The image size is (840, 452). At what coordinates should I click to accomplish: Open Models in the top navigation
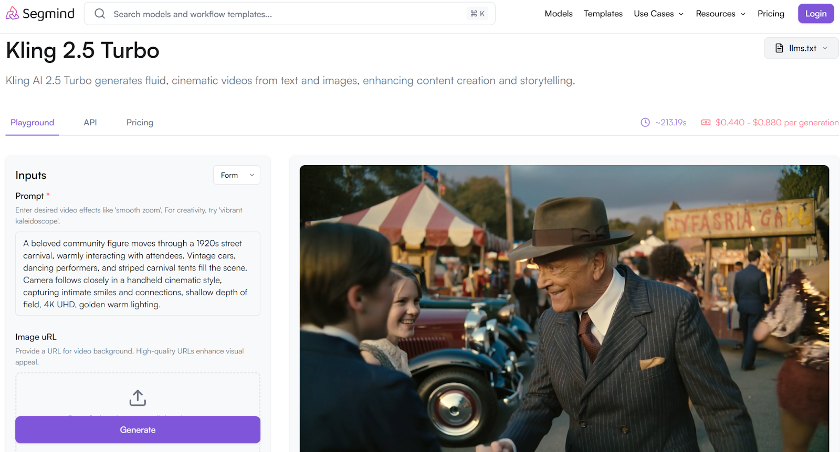558,14
